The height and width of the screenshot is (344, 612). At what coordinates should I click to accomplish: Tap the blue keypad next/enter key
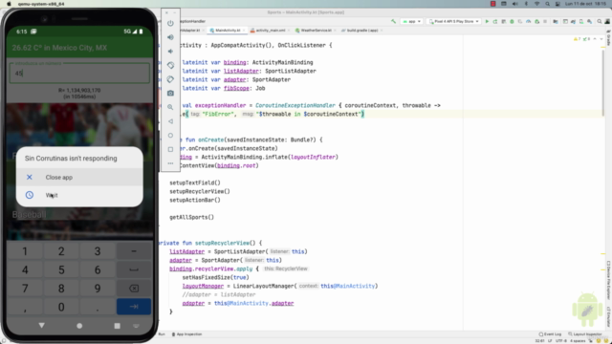pyautogui.click(x=134, y=307)
